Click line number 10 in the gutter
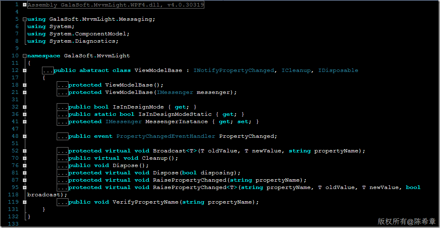 point(15,56)
